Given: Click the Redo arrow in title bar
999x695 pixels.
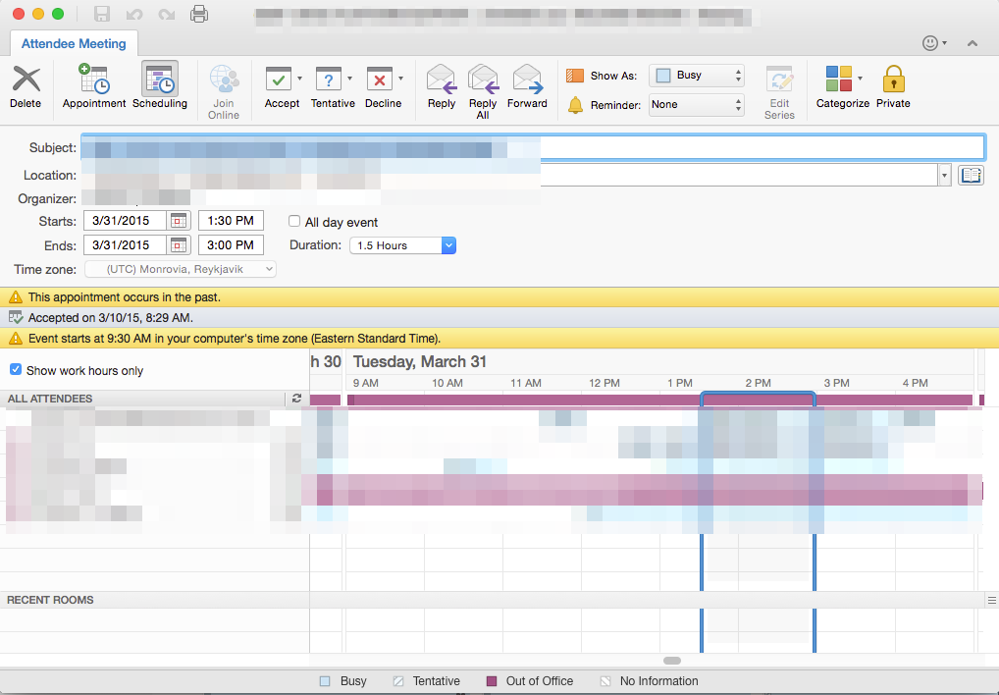Looking at the screenshot, I should pos(167,14).
